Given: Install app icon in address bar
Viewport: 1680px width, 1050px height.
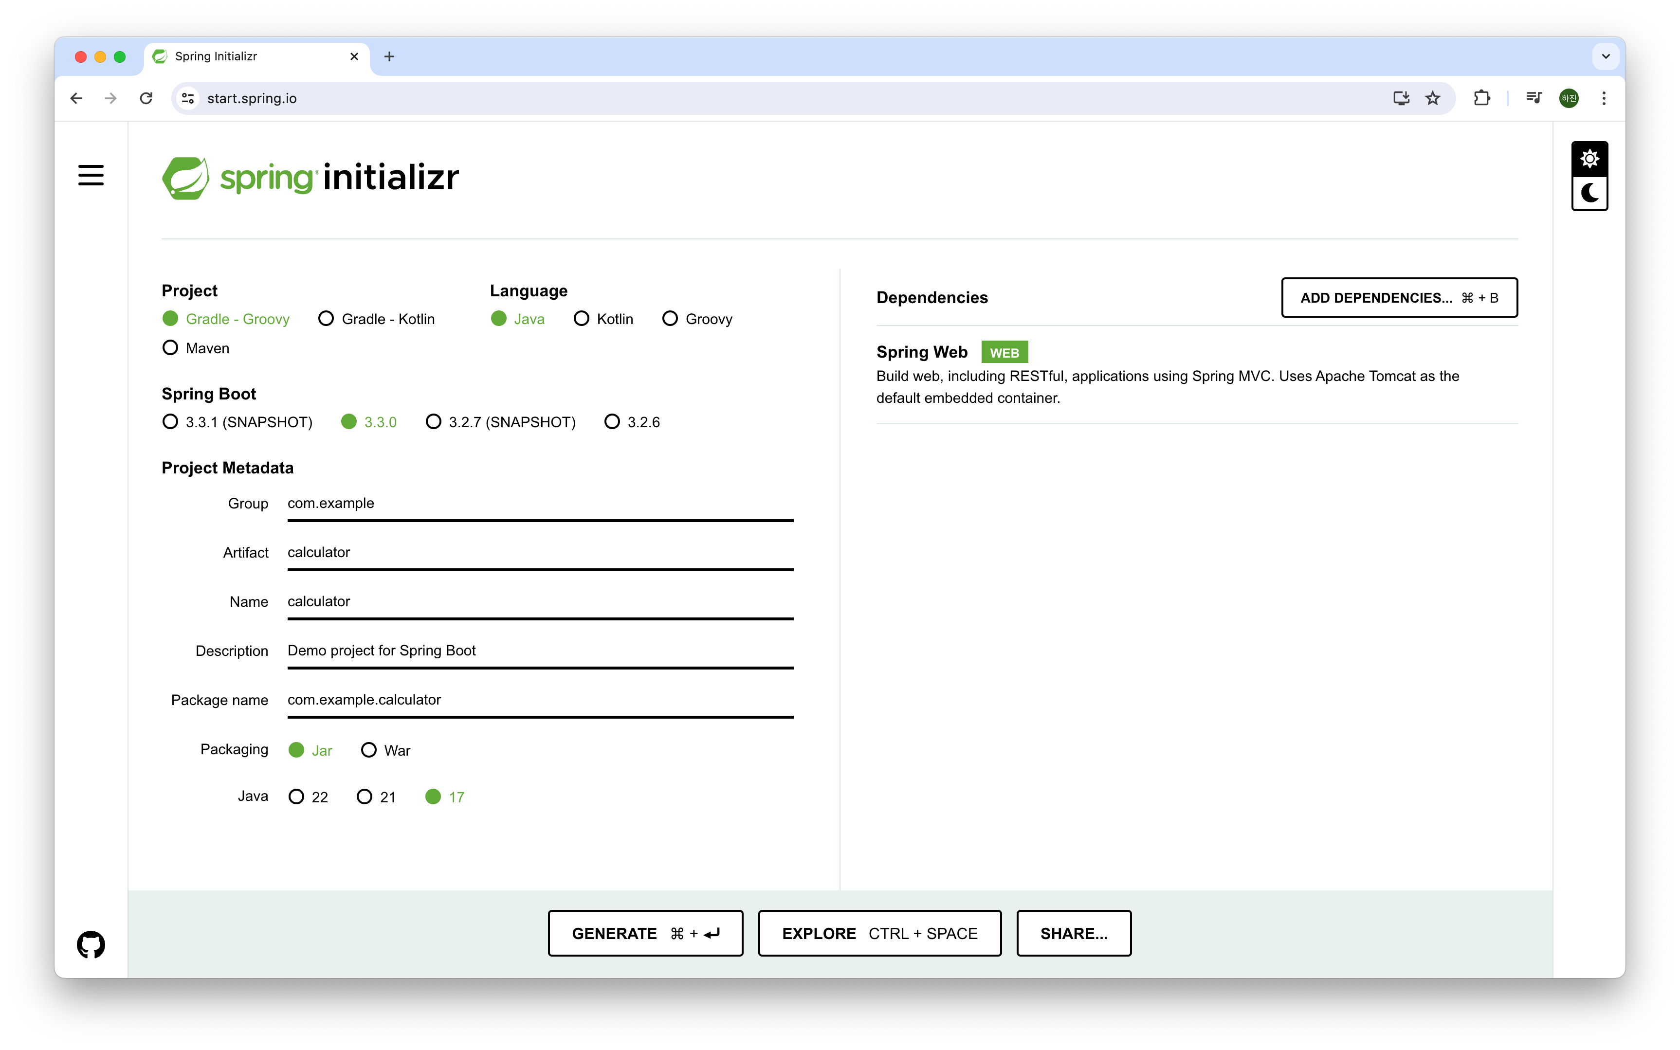Looking at the screenshot, I should (x=1401, y=98).
